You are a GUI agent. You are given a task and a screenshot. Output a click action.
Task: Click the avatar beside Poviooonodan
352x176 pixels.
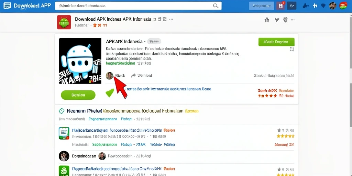(x=102, y=156)
